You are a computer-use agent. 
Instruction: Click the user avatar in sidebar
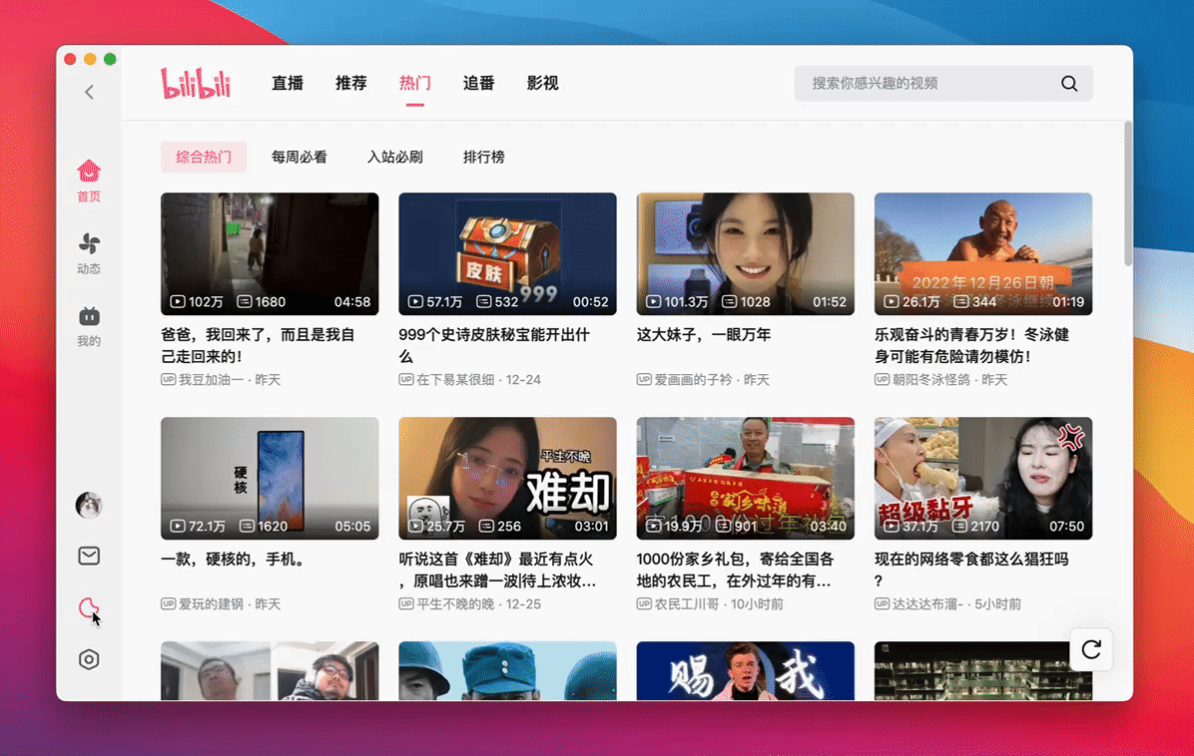89,505
